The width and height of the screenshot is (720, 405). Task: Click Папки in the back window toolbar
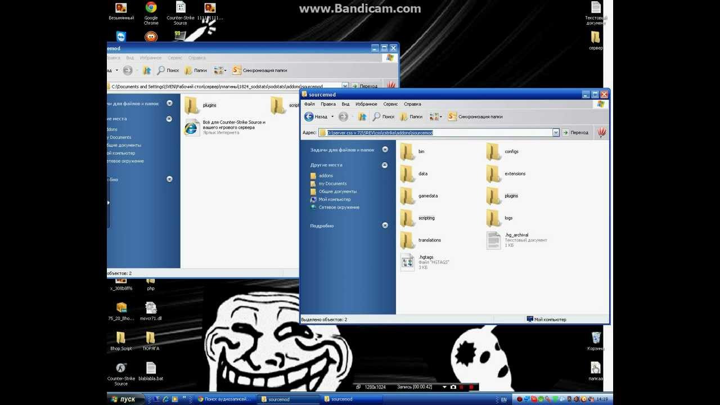[195, 70]
